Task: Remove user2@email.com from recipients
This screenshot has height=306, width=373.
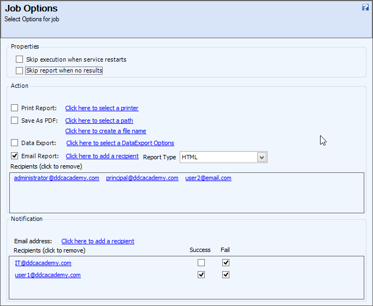Action: pyautogui.click(x=209, y=178)
